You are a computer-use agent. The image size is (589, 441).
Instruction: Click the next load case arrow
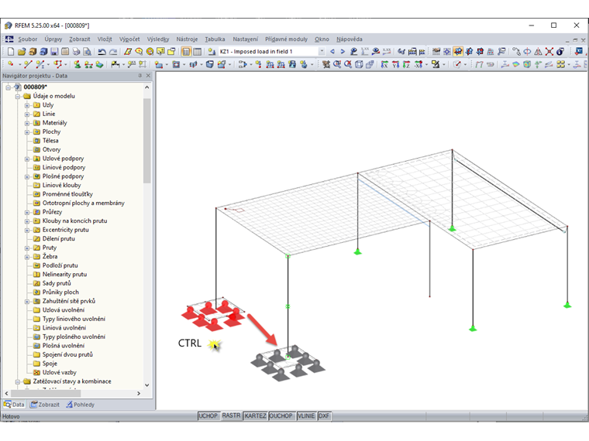point(343,51)
